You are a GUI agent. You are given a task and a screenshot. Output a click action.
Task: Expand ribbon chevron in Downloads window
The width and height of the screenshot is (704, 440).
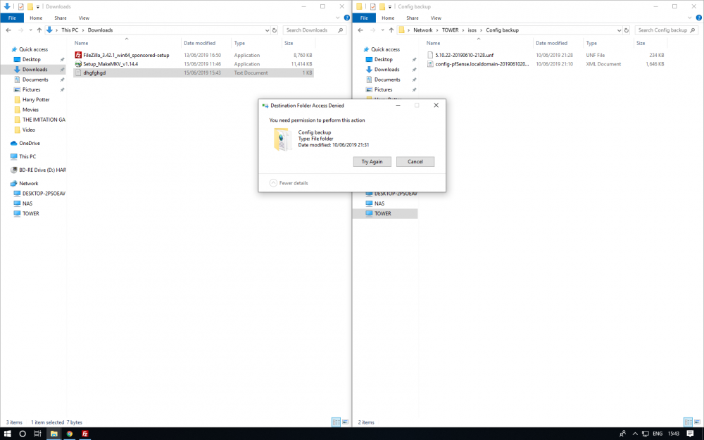coord(338,18)
